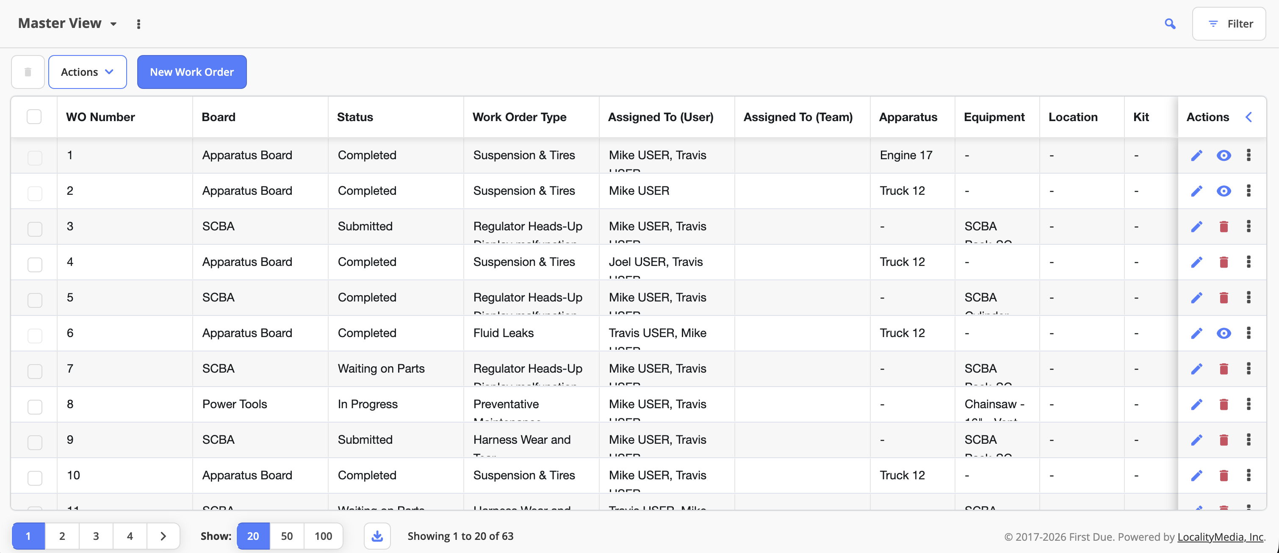Image resolution: width=1279 pixels, height=553 pixels.
Task: Select checkbox for work order 2
Action: coord(35,193)
